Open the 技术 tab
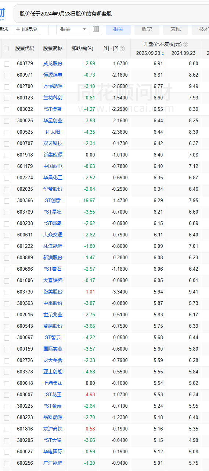This screenshot has height=471, width=209. pyautogui.click(x=201, y=29)
